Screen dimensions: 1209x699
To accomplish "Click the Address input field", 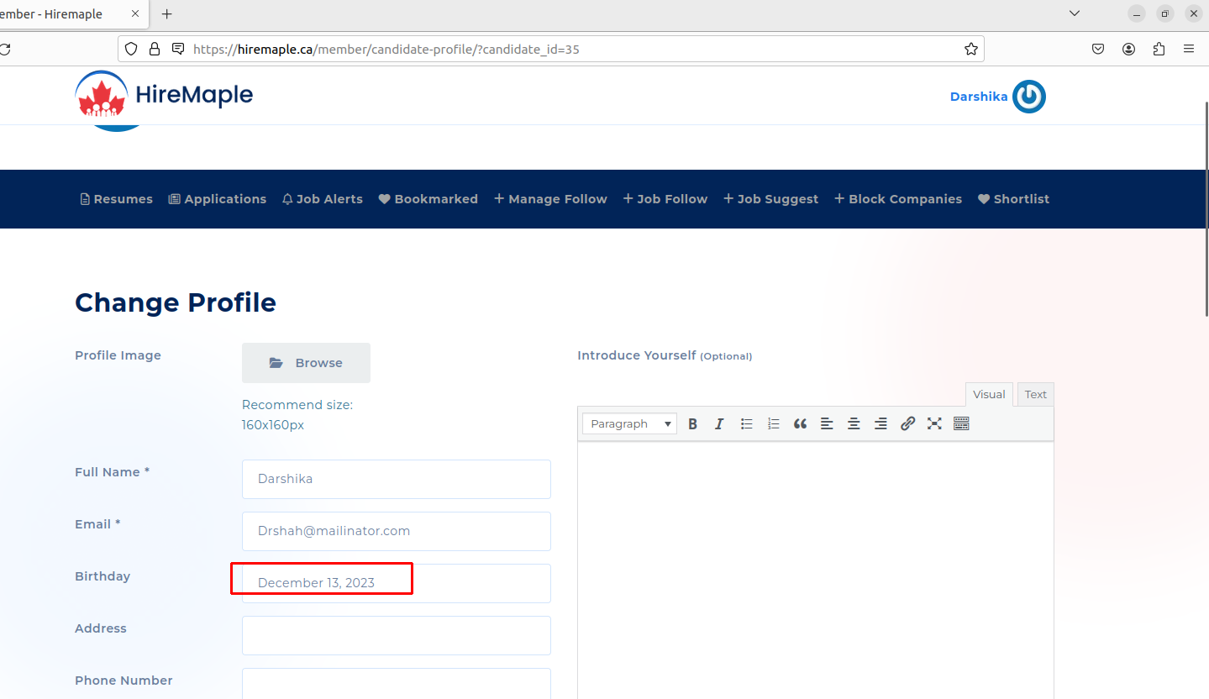I will [397, 635].
